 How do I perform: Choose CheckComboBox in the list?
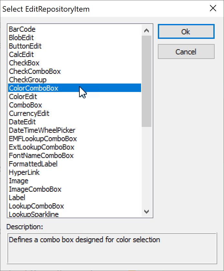point(35,72)
